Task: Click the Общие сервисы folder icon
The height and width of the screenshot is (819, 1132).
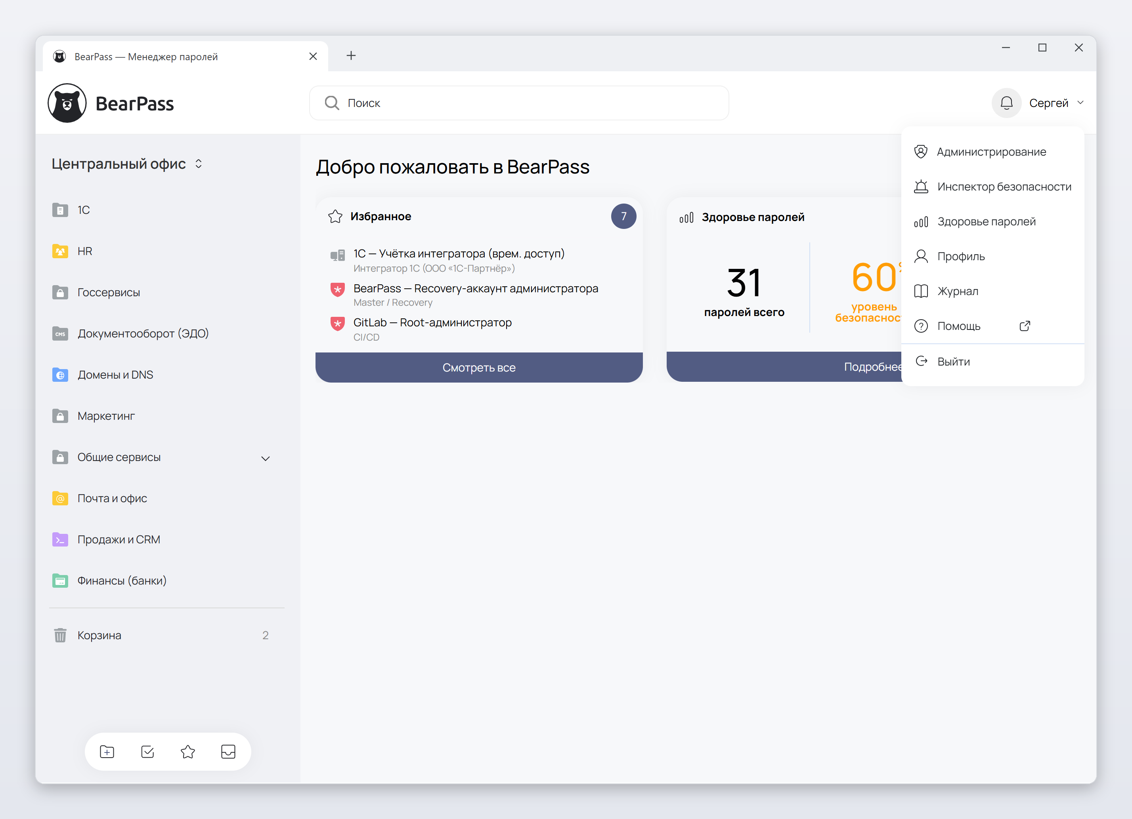Action: (60, 457)
